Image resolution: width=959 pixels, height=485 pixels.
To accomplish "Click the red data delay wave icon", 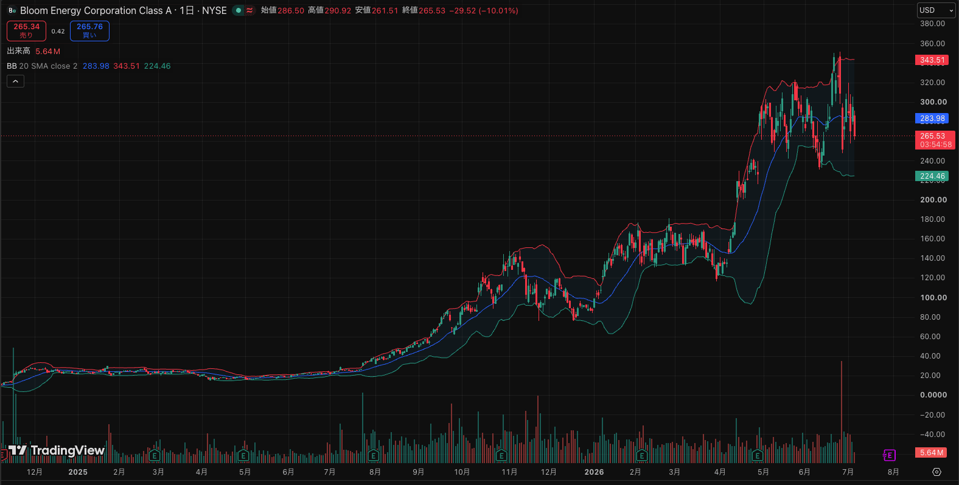I will pyautogui.click(x=249, y=10).
